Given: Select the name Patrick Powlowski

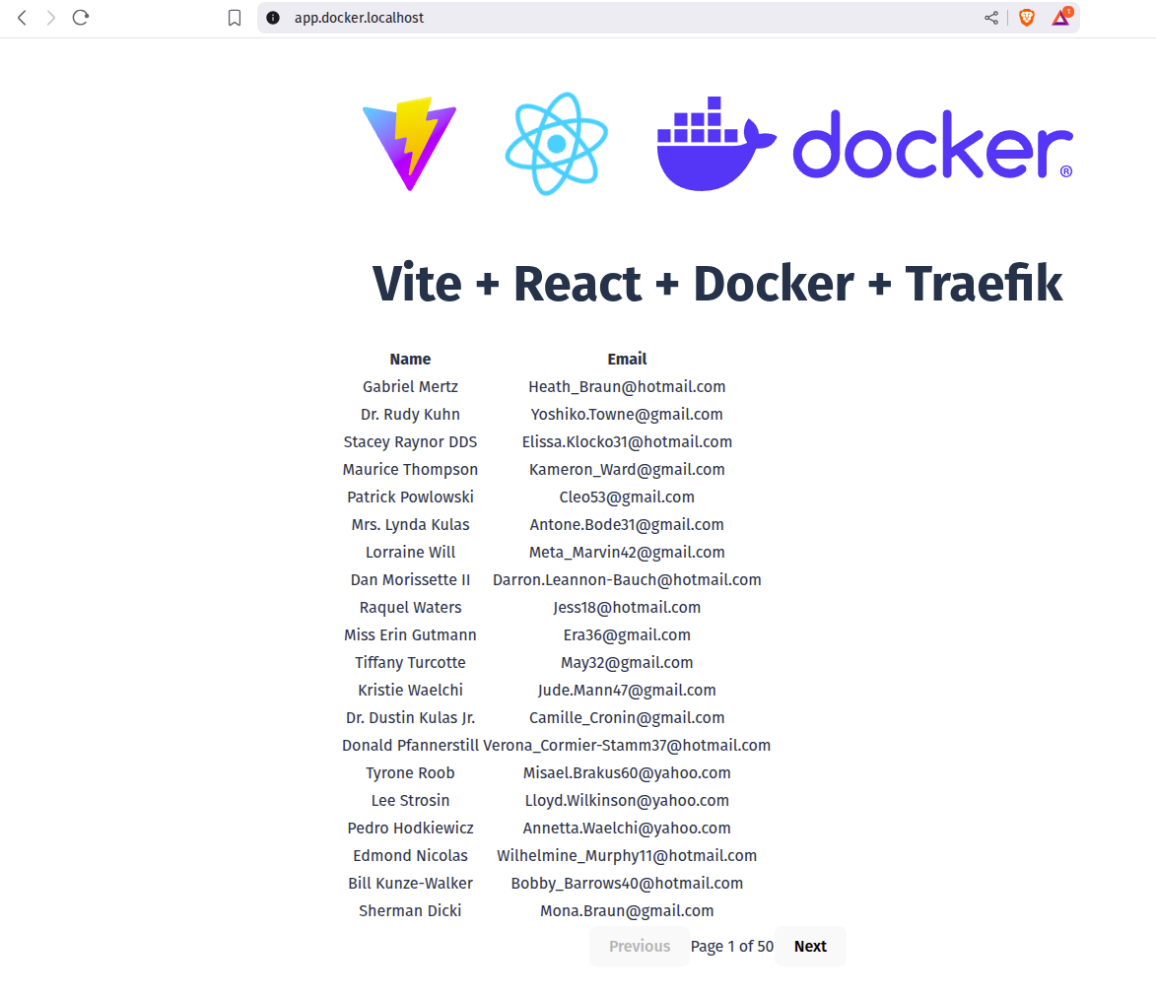Looking at the screenshot, I should pos(410,497).
